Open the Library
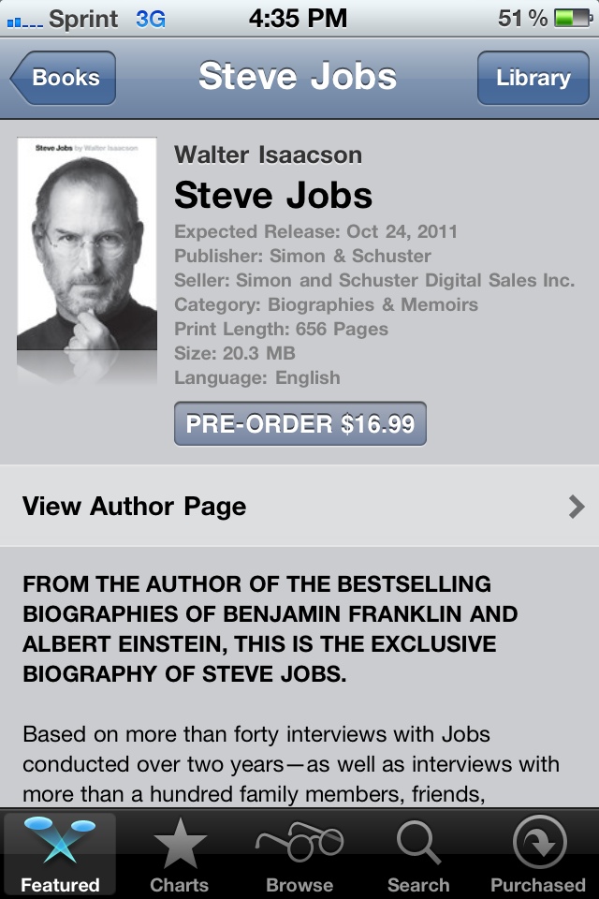 click(533, 78)
